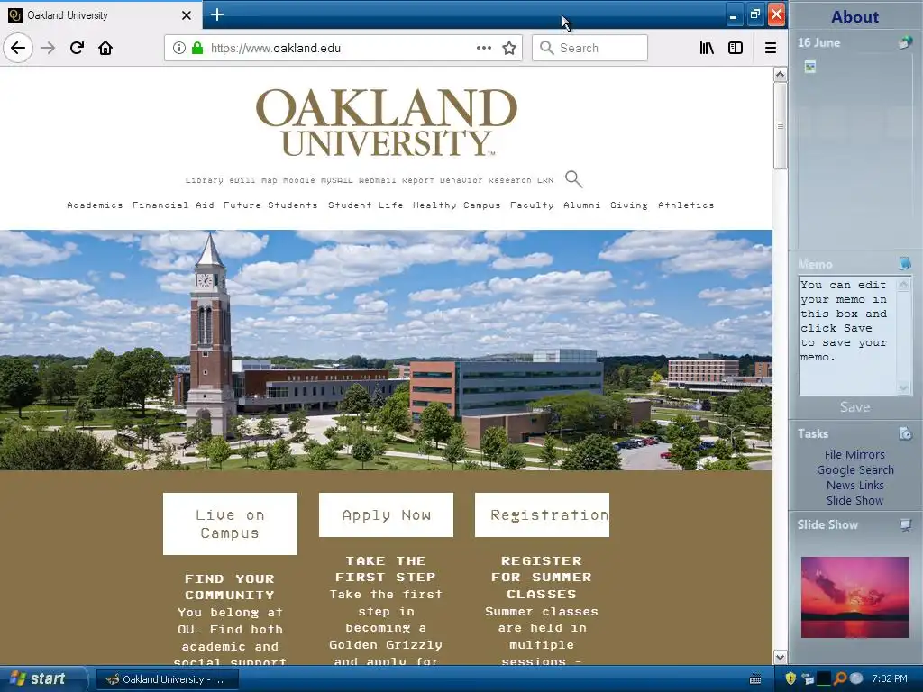This screenshot has width=923, height=692.
Task: Open the Healthy Campus menu
Action: 456,205
